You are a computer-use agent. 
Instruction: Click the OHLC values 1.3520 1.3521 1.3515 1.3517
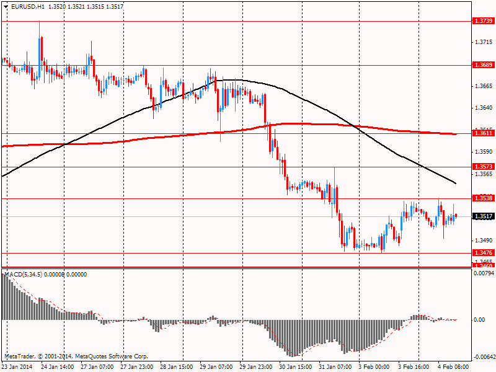86,7
